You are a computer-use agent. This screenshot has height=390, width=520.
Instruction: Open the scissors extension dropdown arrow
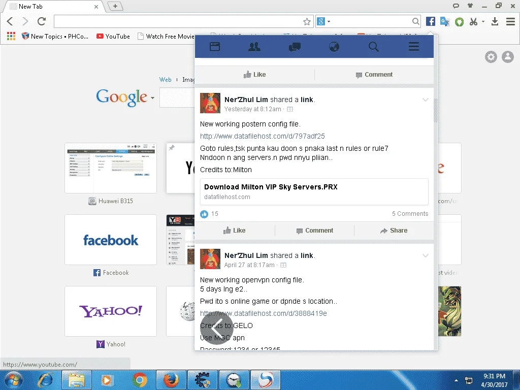(x=483, y=21)
